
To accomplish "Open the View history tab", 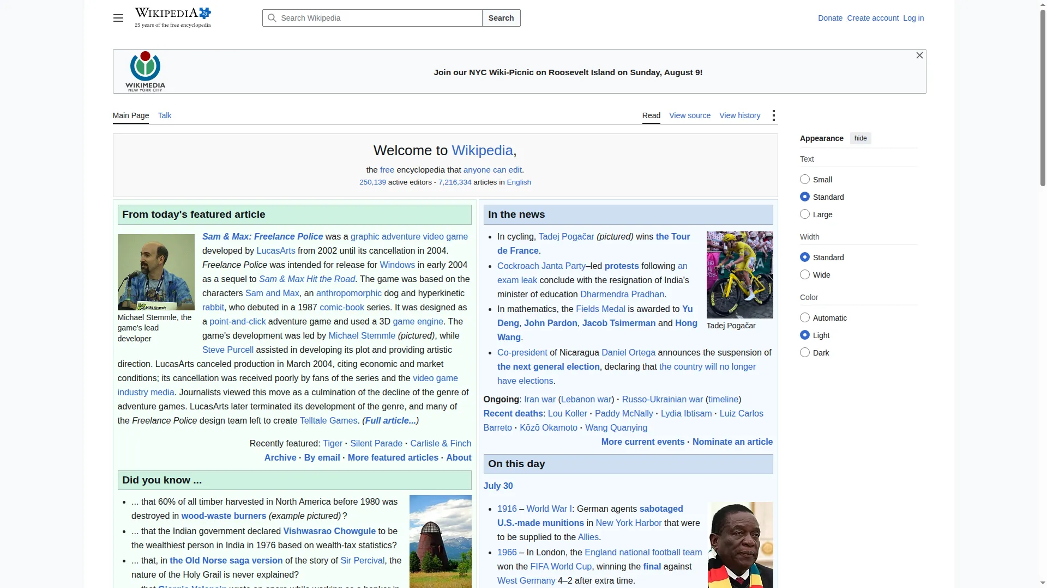I will click(740, 115).
